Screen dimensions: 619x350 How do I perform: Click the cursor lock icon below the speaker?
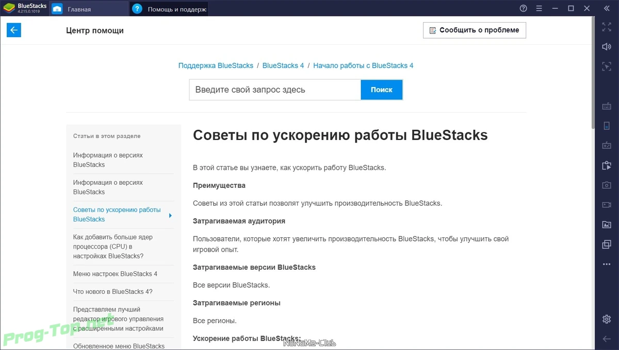coord(607,66)
